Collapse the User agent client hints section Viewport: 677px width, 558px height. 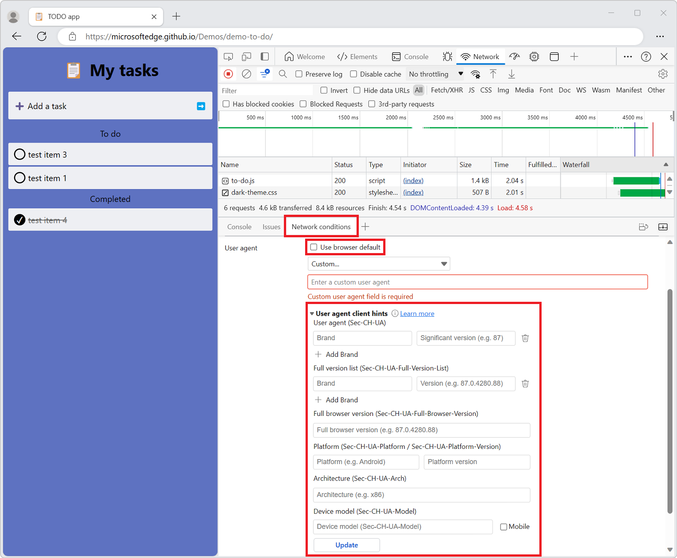point(312,313)
